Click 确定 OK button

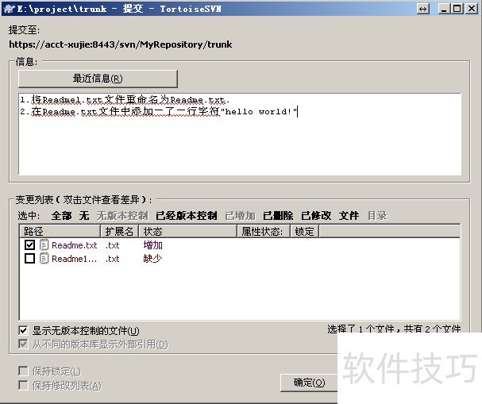click(x=309, y=383)
